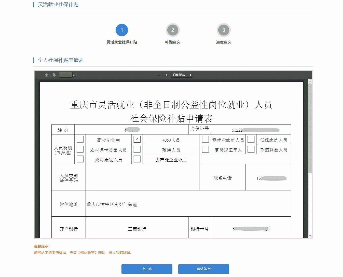Go to previous page in PDF viewer
The image size is (343, 277).
(46, 75)
